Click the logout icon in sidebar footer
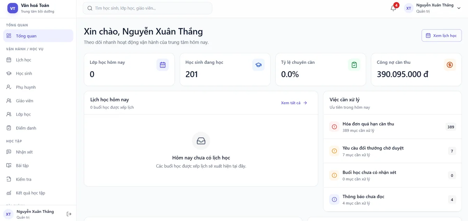This screenshot has width=468, height=221. pos(69,214)
